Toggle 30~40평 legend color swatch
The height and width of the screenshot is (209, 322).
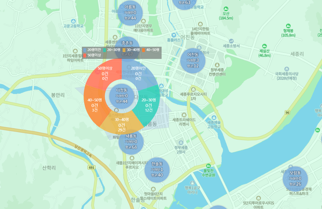[x=124, y=50]
